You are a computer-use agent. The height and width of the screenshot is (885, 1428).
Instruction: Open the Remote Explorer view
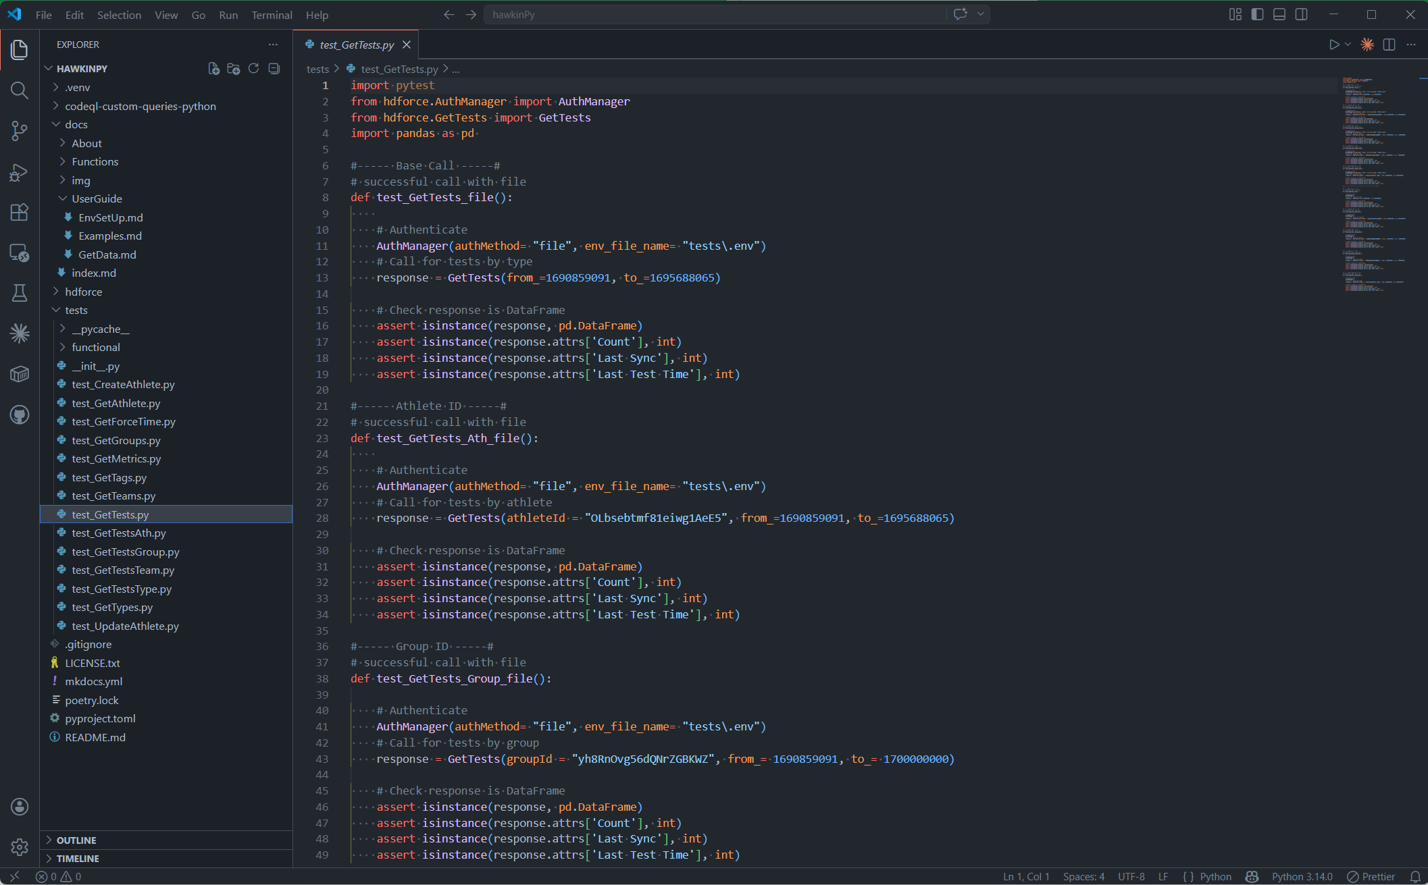19,252
